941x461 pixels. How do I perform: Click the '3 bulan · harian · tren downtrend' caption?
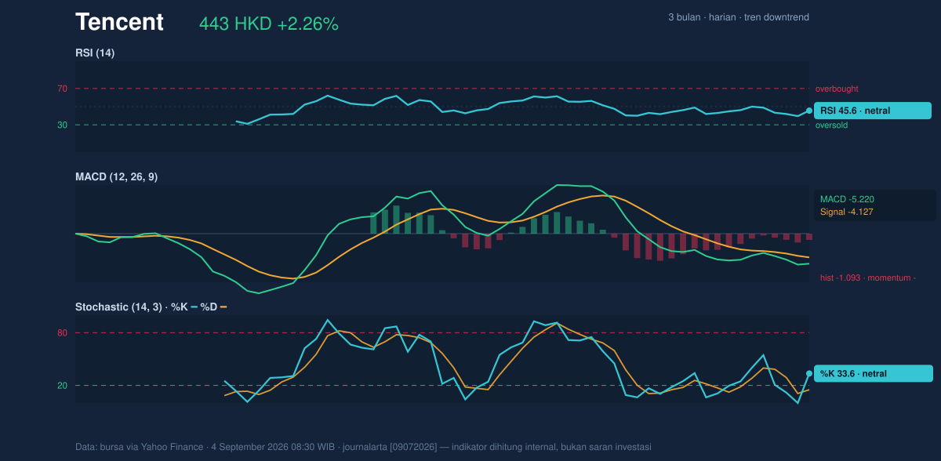(x=739, y=17)
